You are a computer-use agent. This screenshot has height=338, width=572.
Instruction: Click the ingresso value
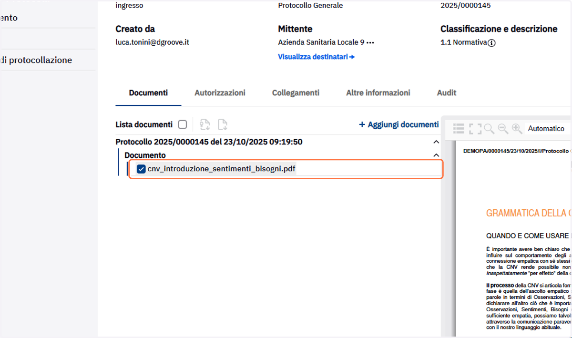point(129,6)
